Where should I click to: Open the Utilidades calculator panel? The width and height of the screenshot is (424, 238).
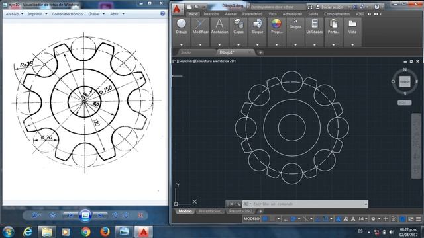tap(315, 26)
